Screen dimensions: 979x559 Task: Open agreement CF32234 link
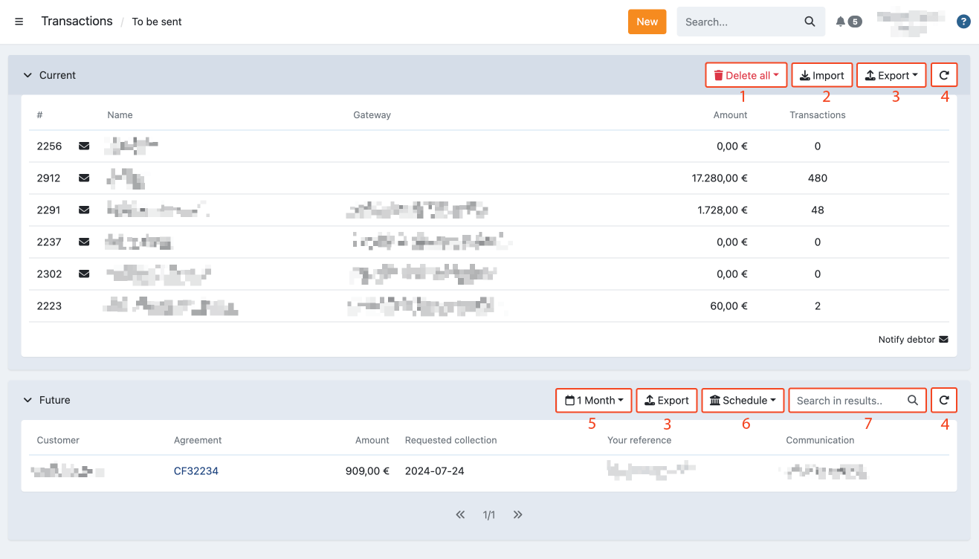(x=196, y=471)
